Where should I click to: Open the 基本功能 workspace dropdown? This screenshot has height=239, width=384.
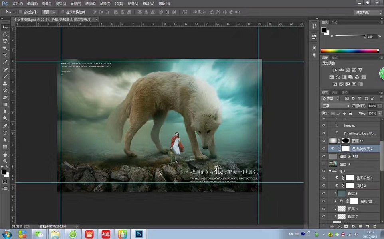click(368, 12)
